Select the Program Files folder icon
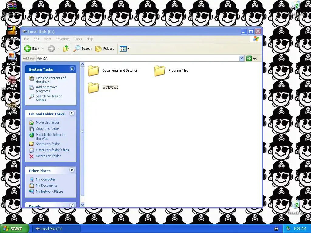The width and height of the screenshot is (311, 233). (x=160, y=71)
